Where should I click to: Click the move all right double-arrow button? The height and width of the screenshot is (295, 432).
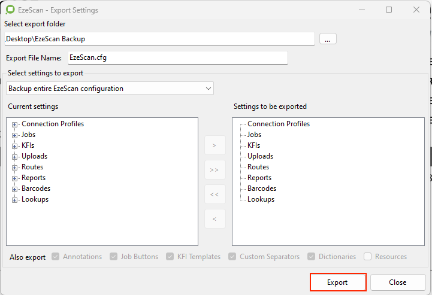tap(215, 170)
